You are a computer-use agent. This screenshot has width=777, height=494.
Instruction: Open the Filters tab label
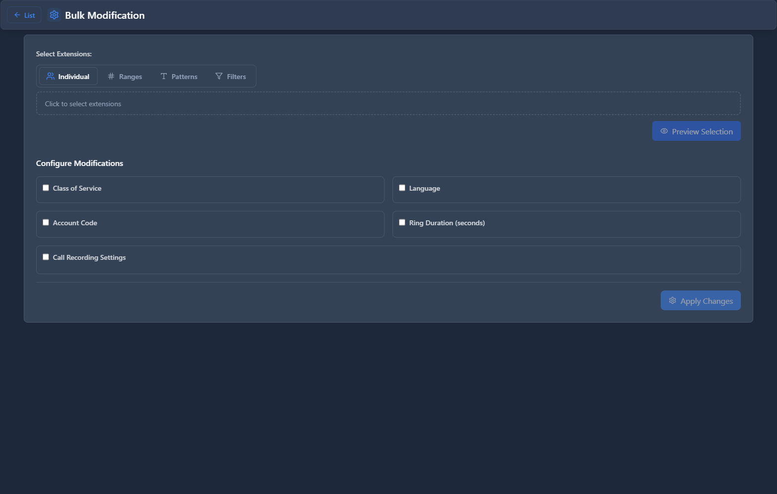[237, 77]
